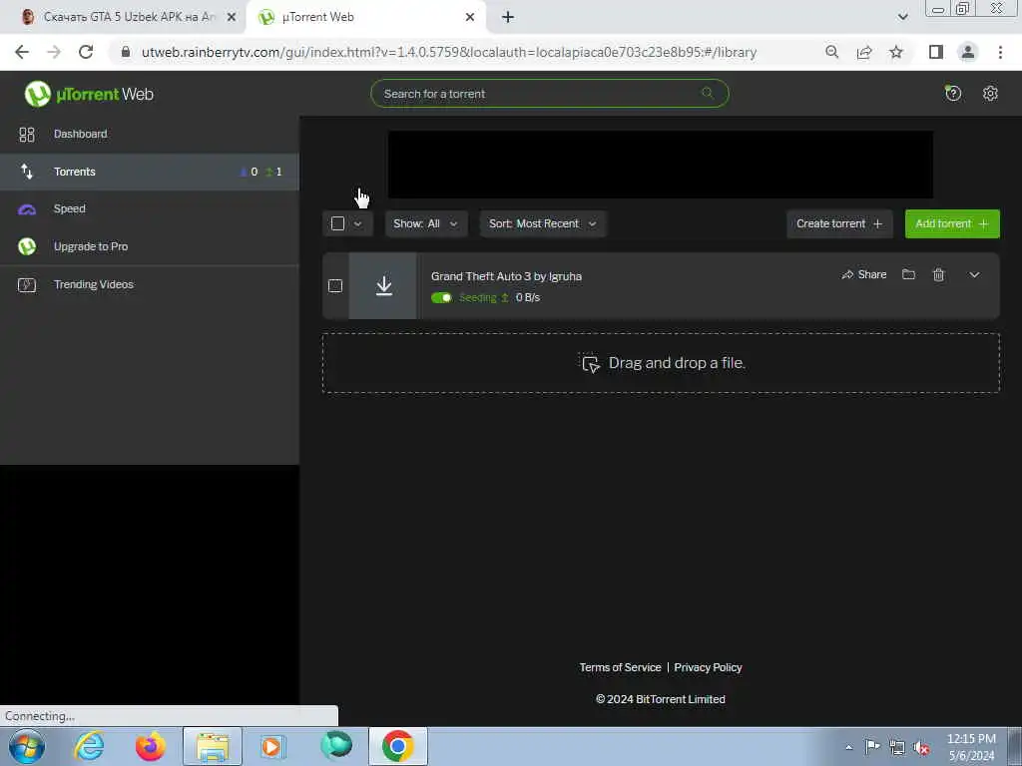This screenshot has width=1022, height=766.
Task: Open the settings gear icon
Action: (990, 93)
